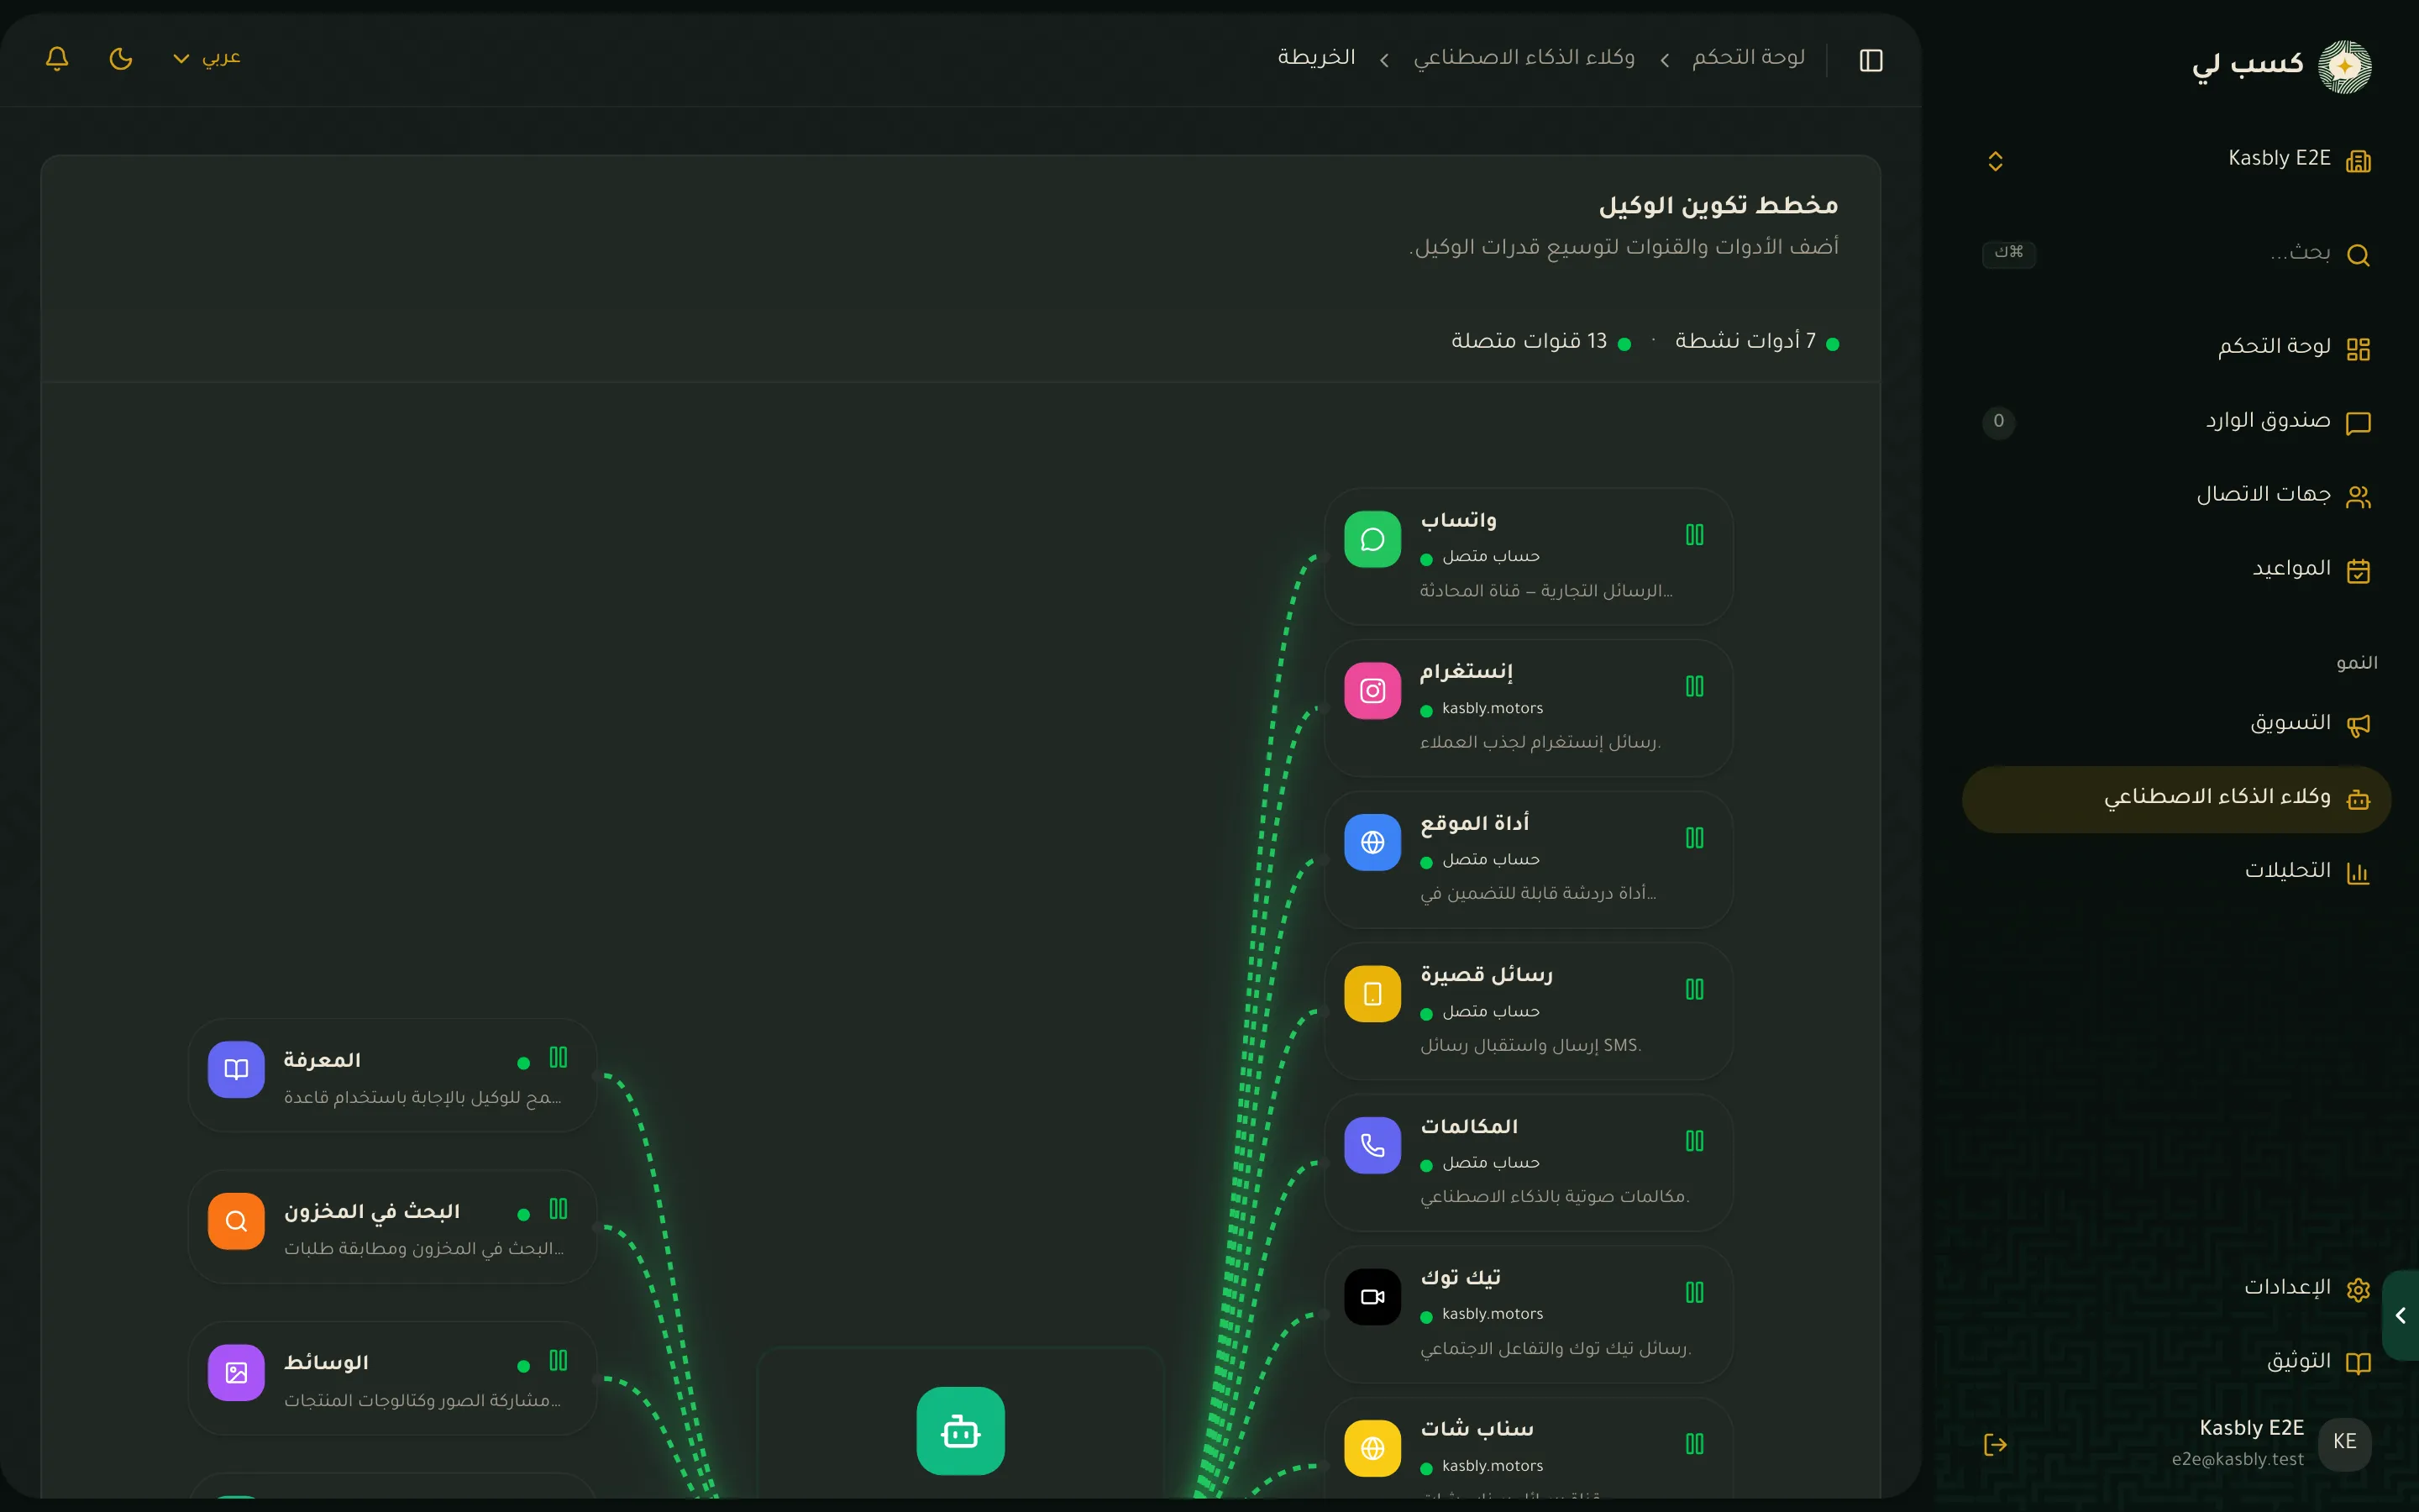This screenshot has width=2419, height=1512.
Task: Click the رسائل قصيرة SMS icon
Action: click(1372, 994)
